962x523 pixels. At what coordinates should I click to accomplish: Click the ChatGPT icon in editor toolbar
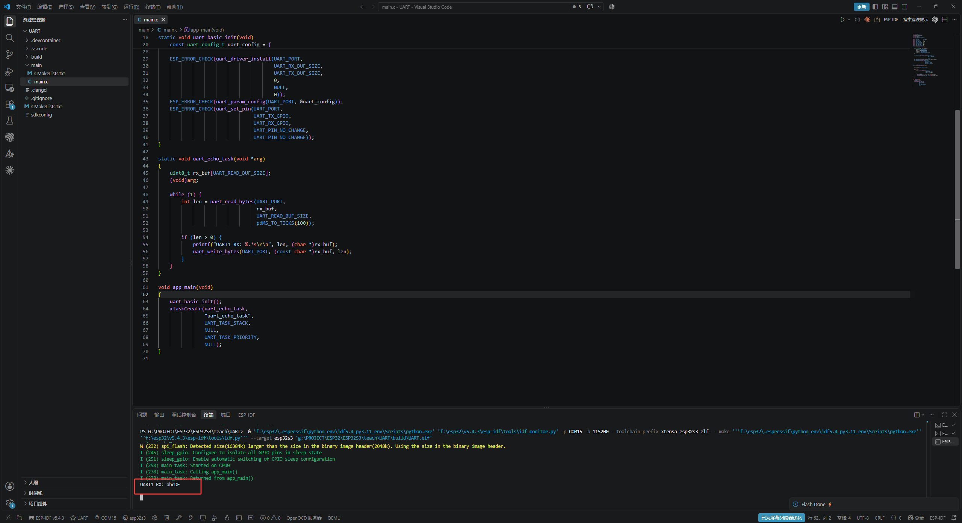tap(935, 20)
